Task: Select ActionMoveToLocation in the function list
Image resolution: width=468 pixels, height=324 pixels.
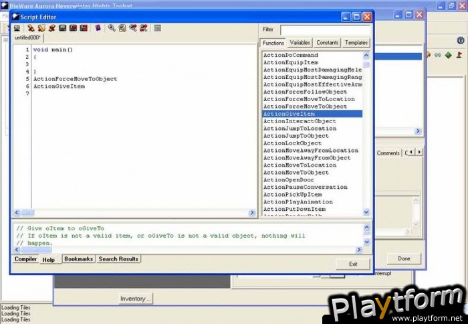Action: [312, 165]
